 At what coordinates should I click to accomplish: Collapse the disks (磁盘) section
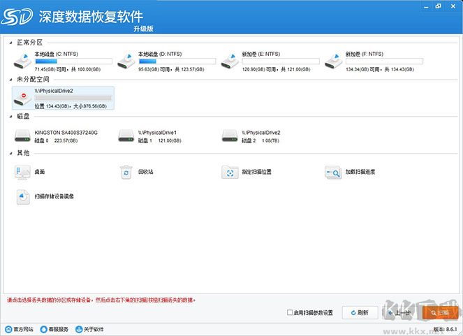coord(10,117)
